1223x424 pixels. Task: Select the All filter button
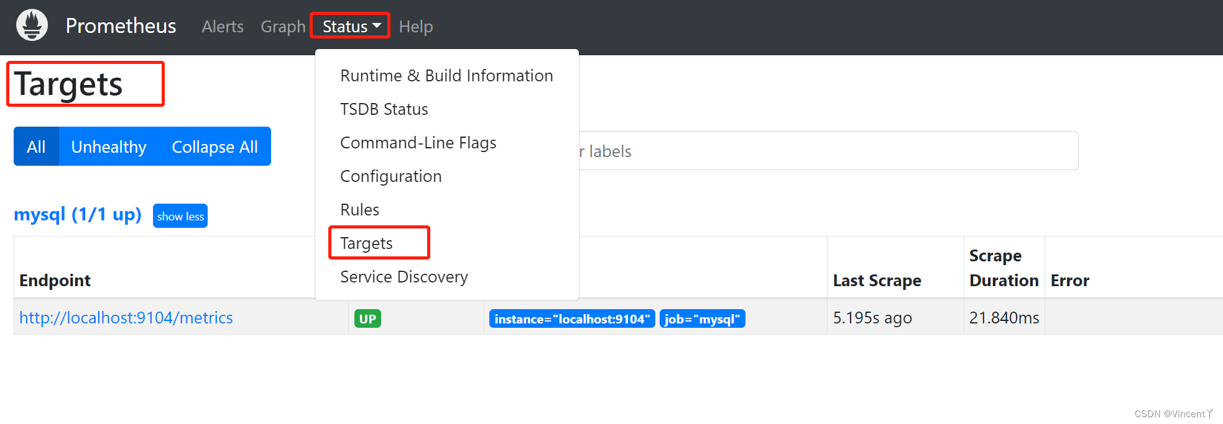(36, 147)
